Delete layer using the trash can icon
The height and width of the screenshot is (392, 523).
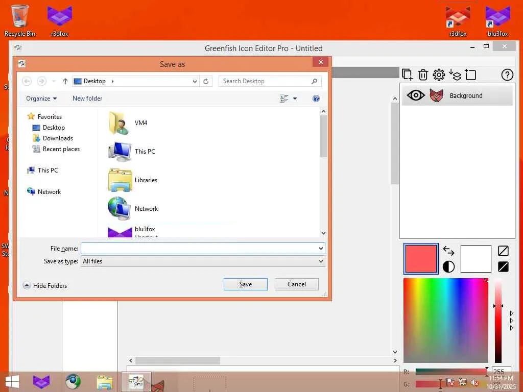point(423,75)
